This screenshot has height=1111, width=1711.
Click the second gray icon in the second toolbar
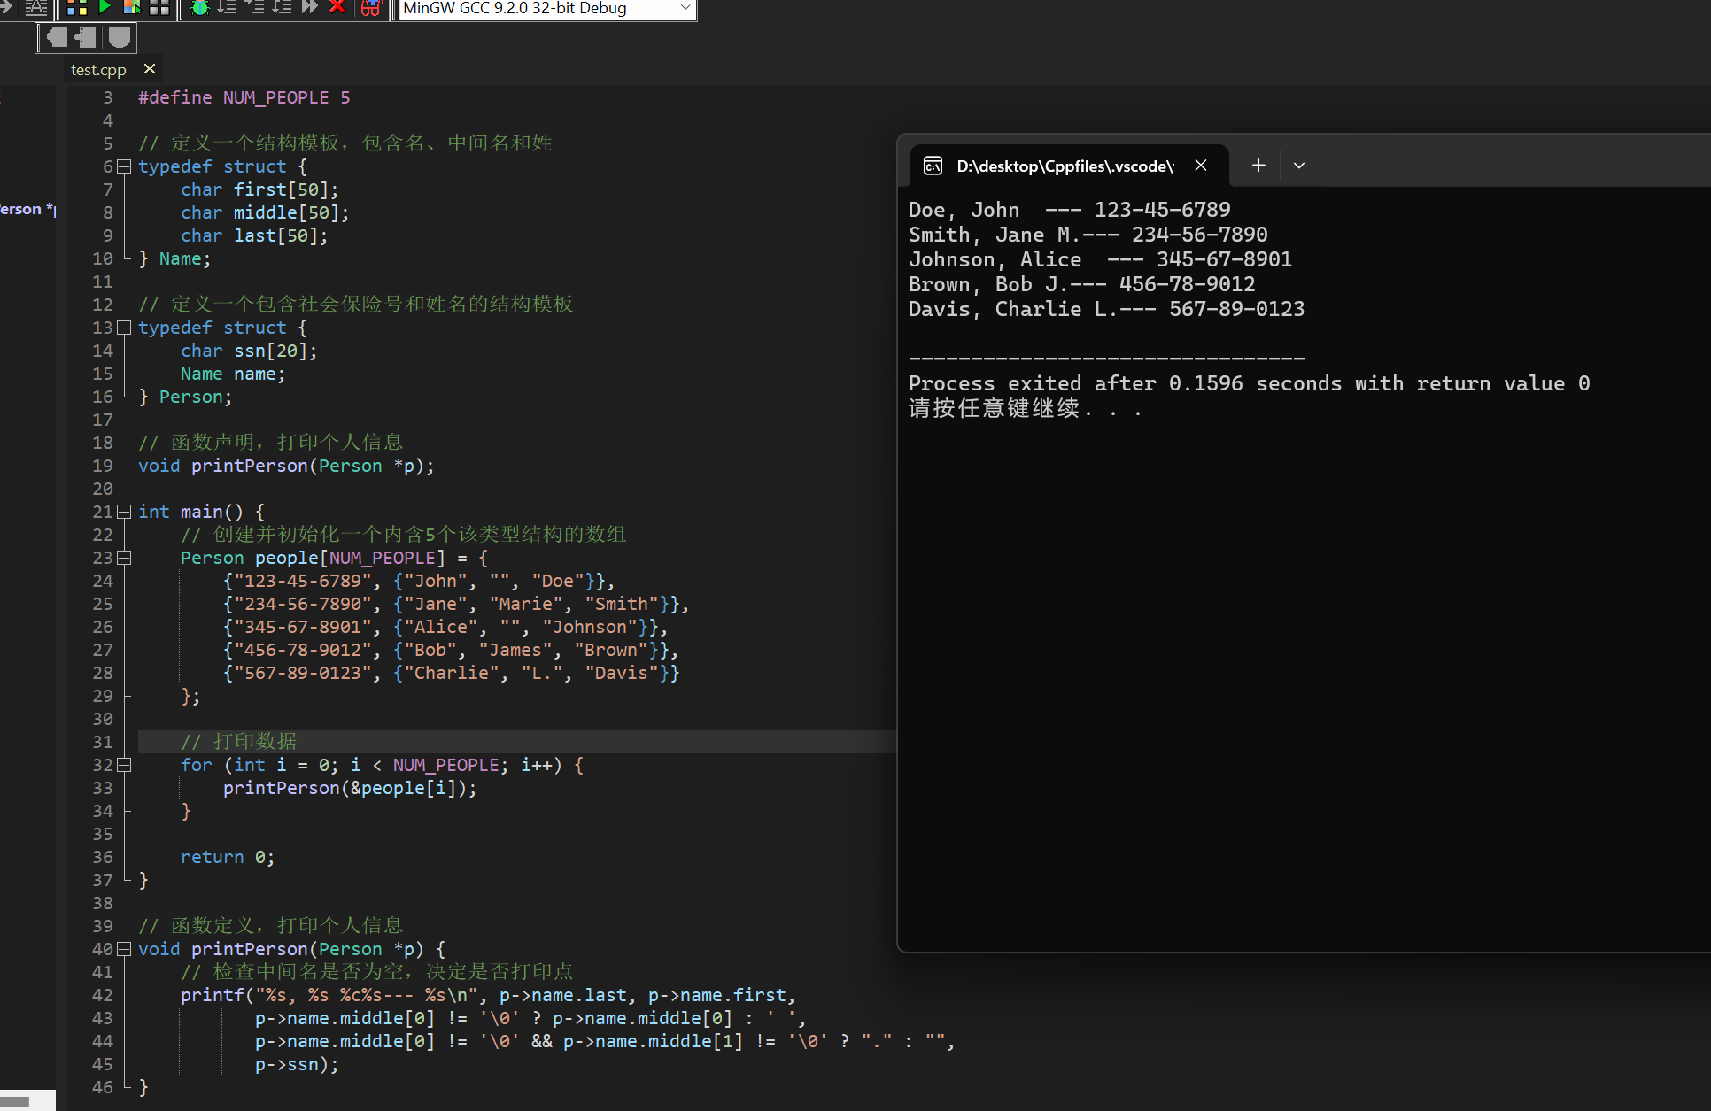tap(85, 37)
